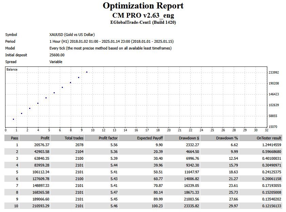Click the Balance chart label

tap(12, 70)
